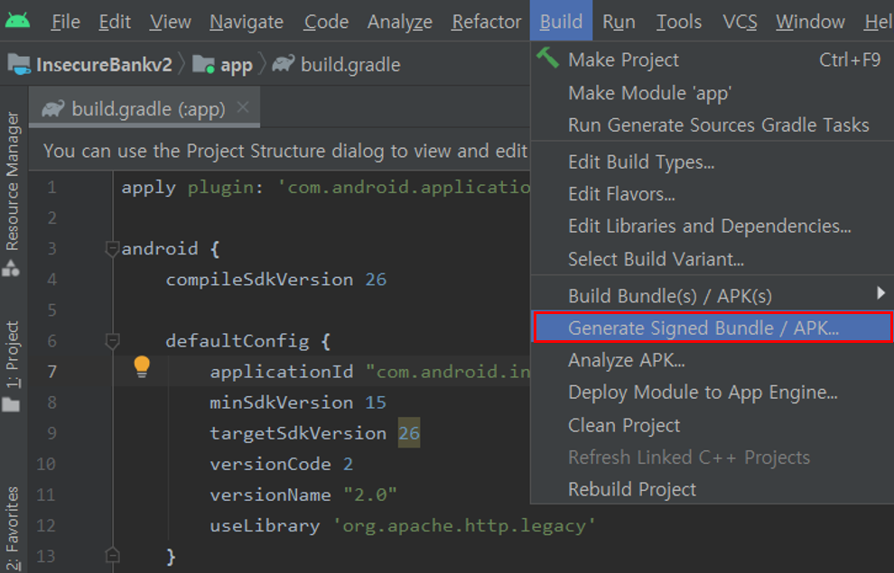The height and width of the screenshot is (573, 894).
Task: Choose Analyze APK menu entry
Action: 712,360
